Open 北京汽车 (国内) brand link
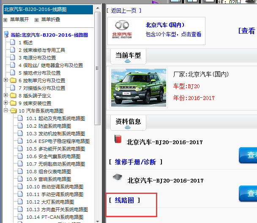The width and height of the screenshot is (257, 223). click(x=165, y=25)
